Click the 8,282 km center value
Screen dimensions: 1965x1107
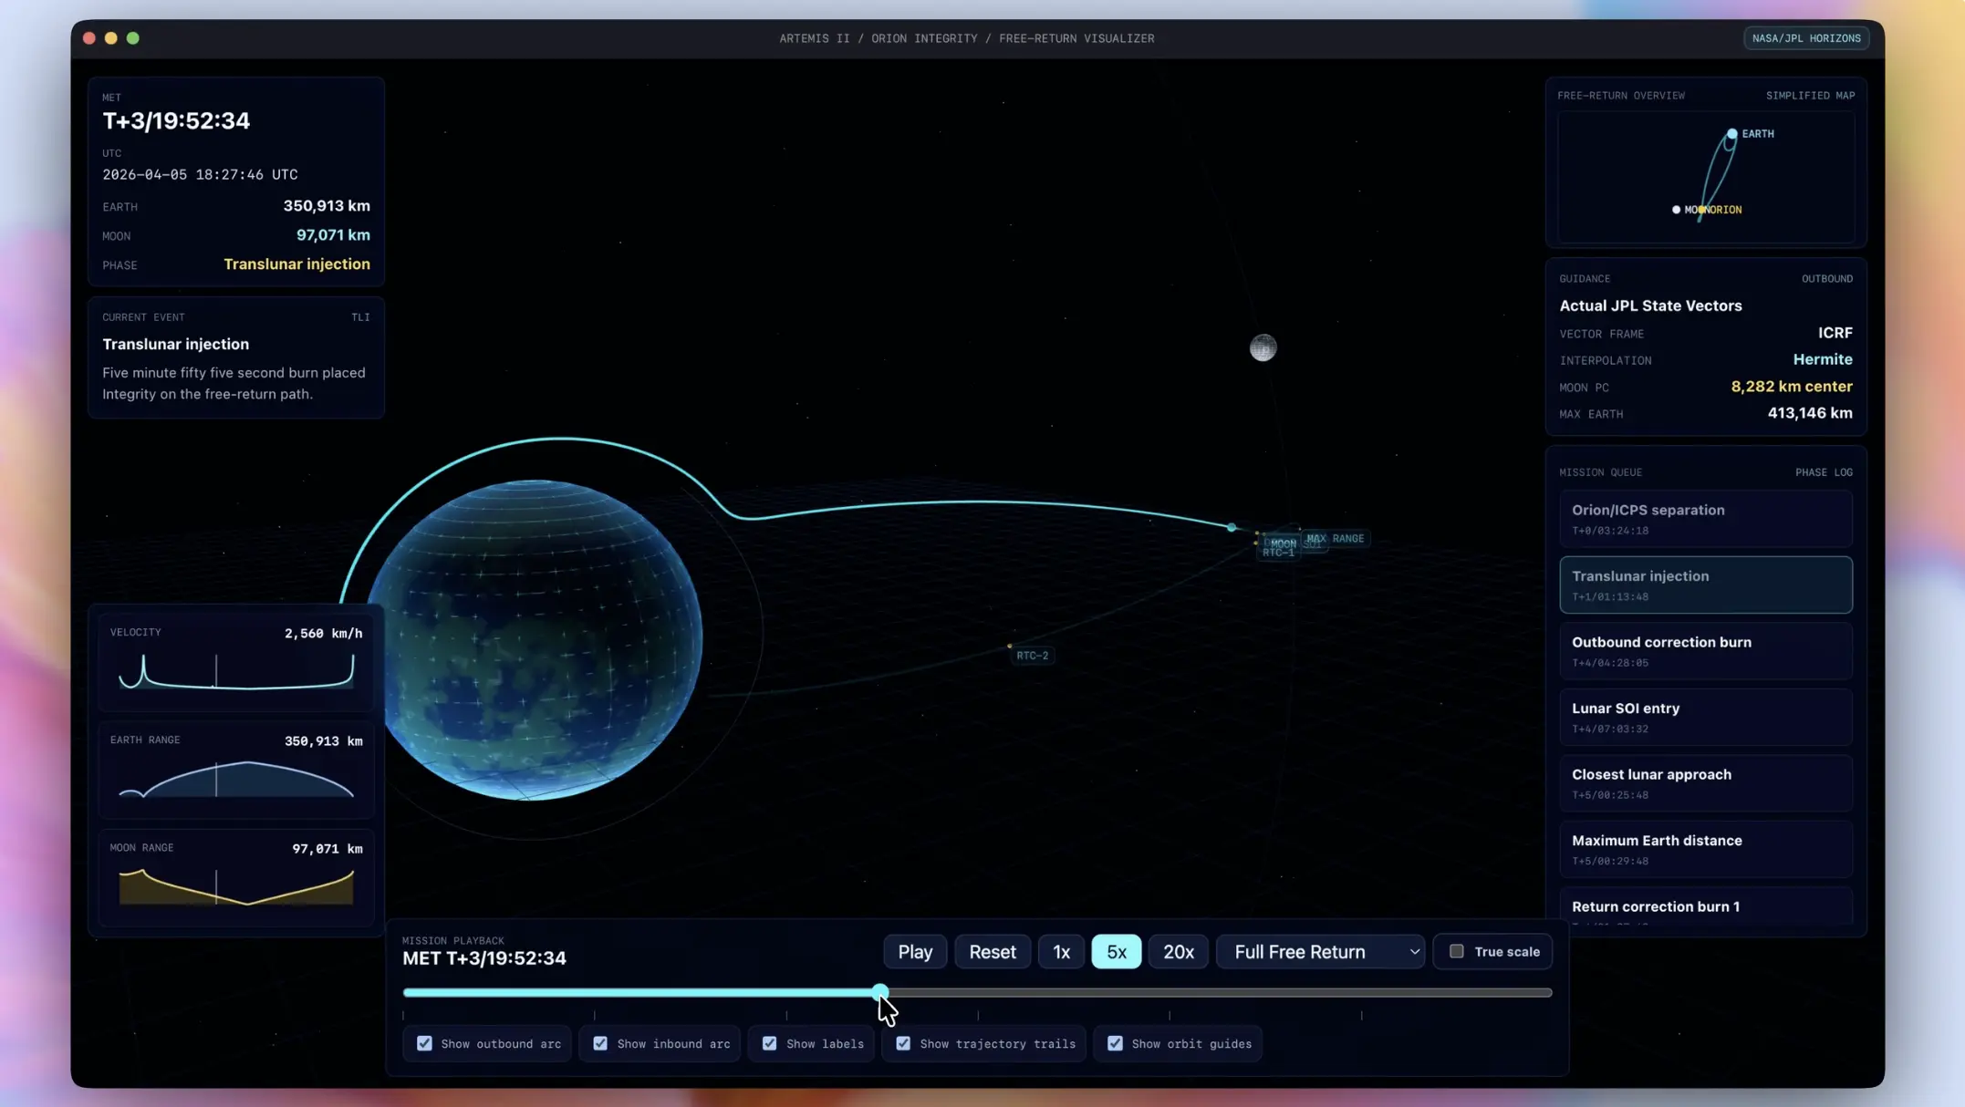point(1792,387)
